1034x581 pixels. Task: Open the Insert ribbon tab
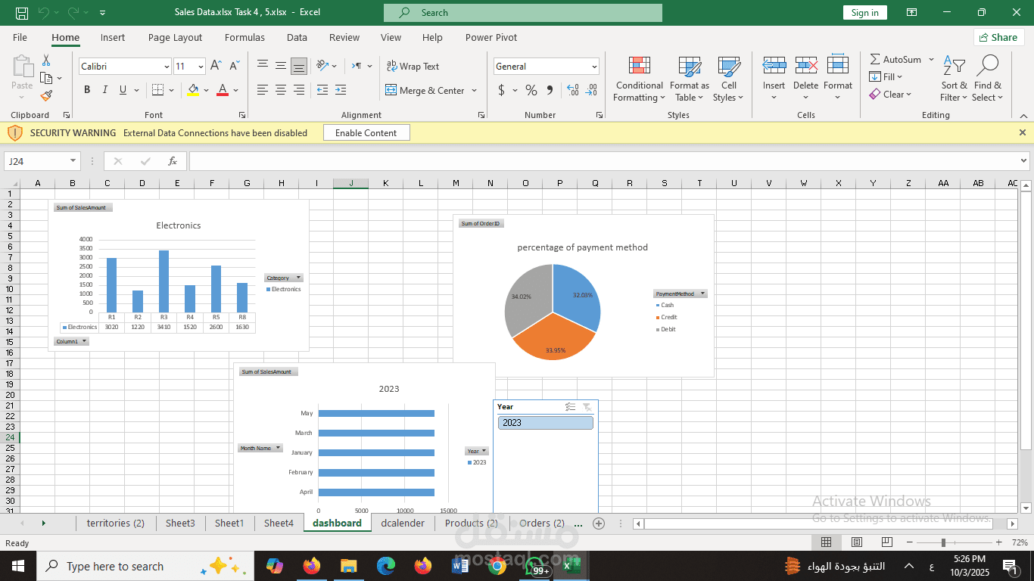tap(113, 37)
